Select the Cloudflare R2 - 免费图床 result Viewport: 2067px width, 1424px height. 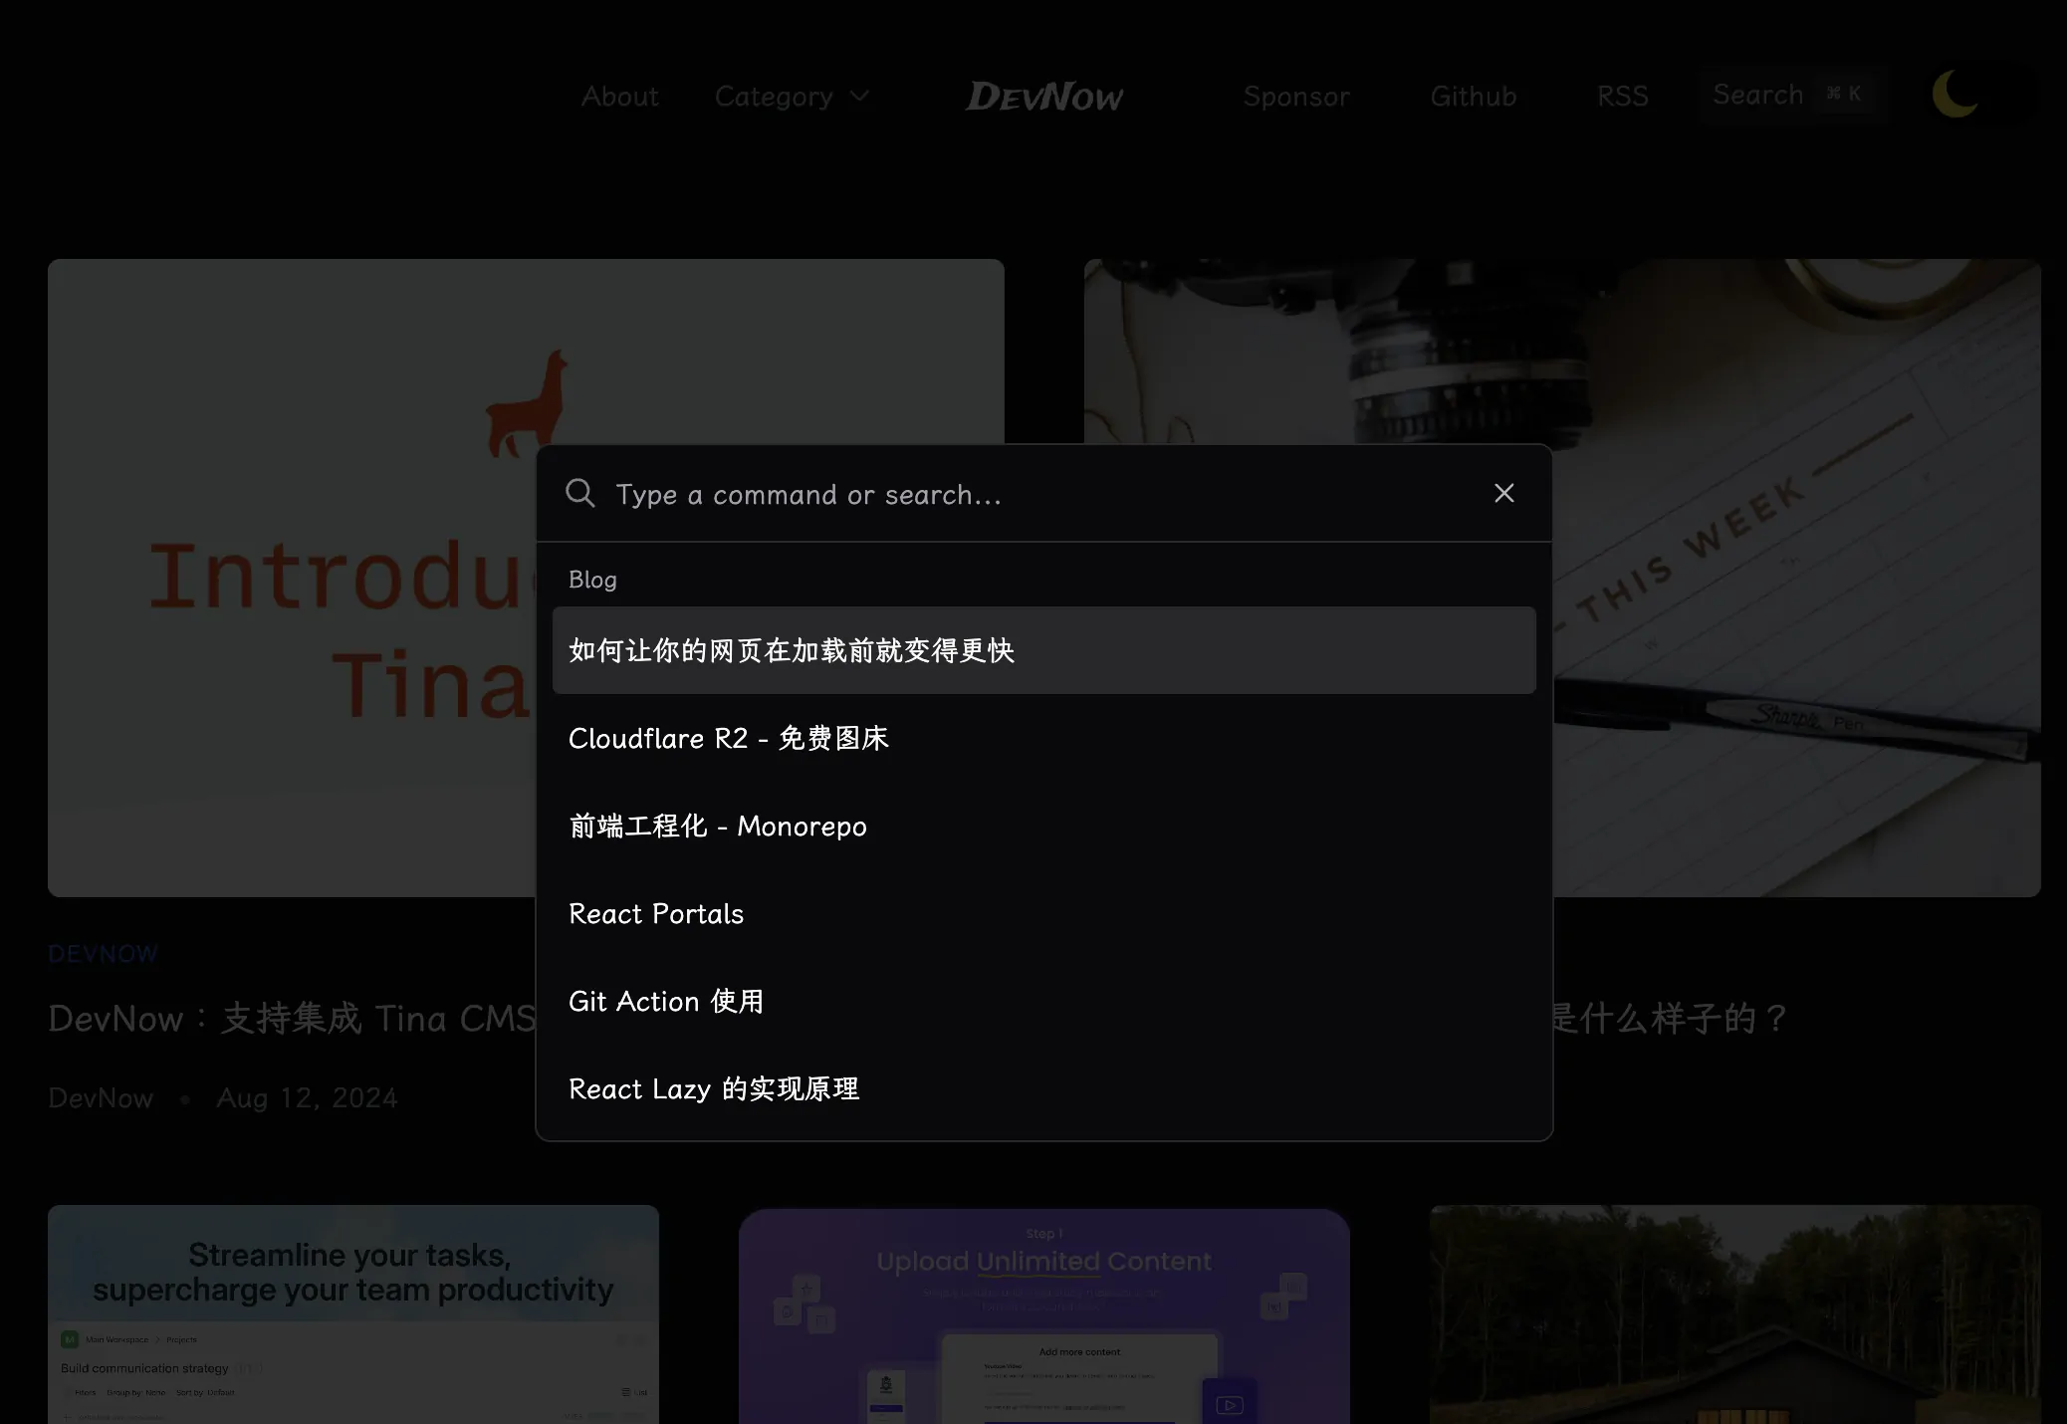728,738
